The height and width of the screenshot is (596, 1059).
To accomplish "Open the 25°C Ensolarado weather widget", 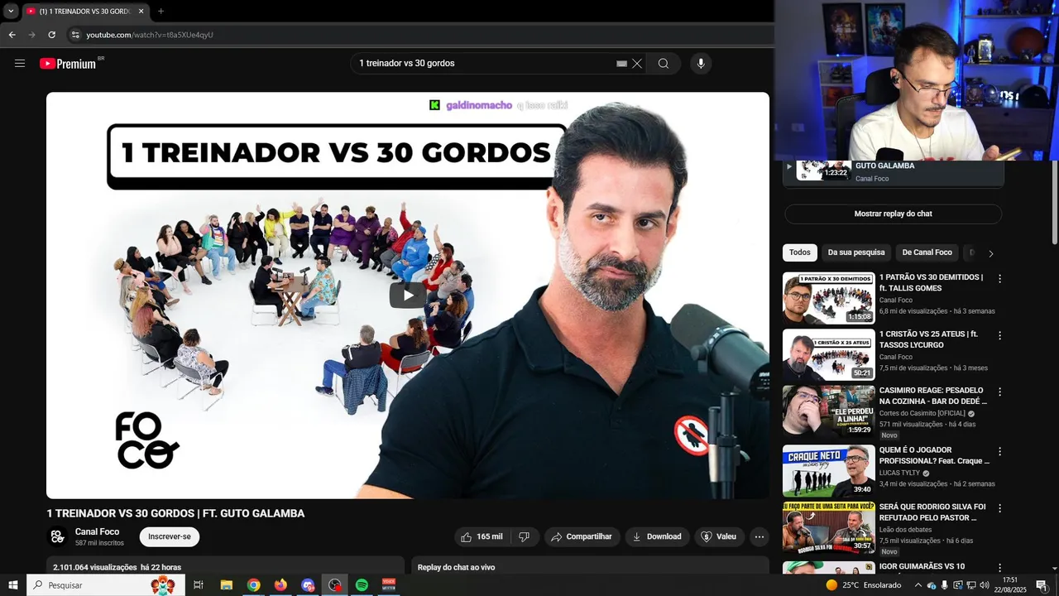I will 864,585.
